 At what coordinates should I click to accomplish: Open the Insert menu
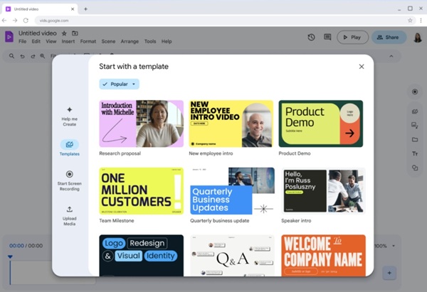[x=68, y=41]
